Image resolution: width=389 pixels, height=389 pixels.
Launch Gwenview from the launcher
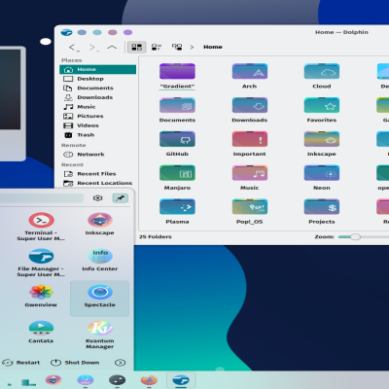pos(41,296)
